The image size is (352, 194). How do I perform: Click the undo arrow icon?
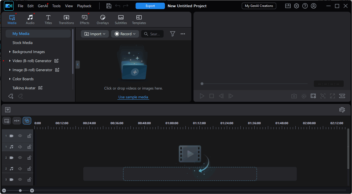(x=117, y=6)
